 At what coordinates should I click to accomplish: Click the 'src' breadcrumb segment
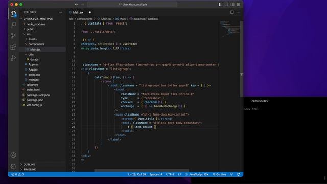coord(71,19)
